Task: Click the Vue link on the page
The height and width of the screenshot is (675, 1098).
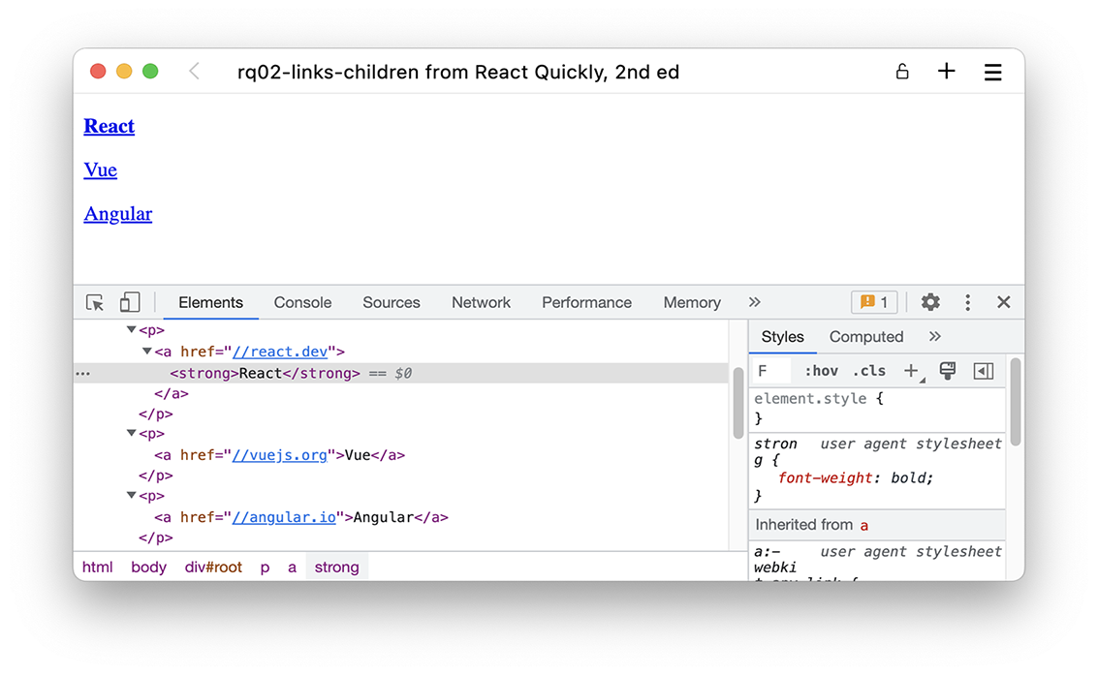Action: point(100,170)
